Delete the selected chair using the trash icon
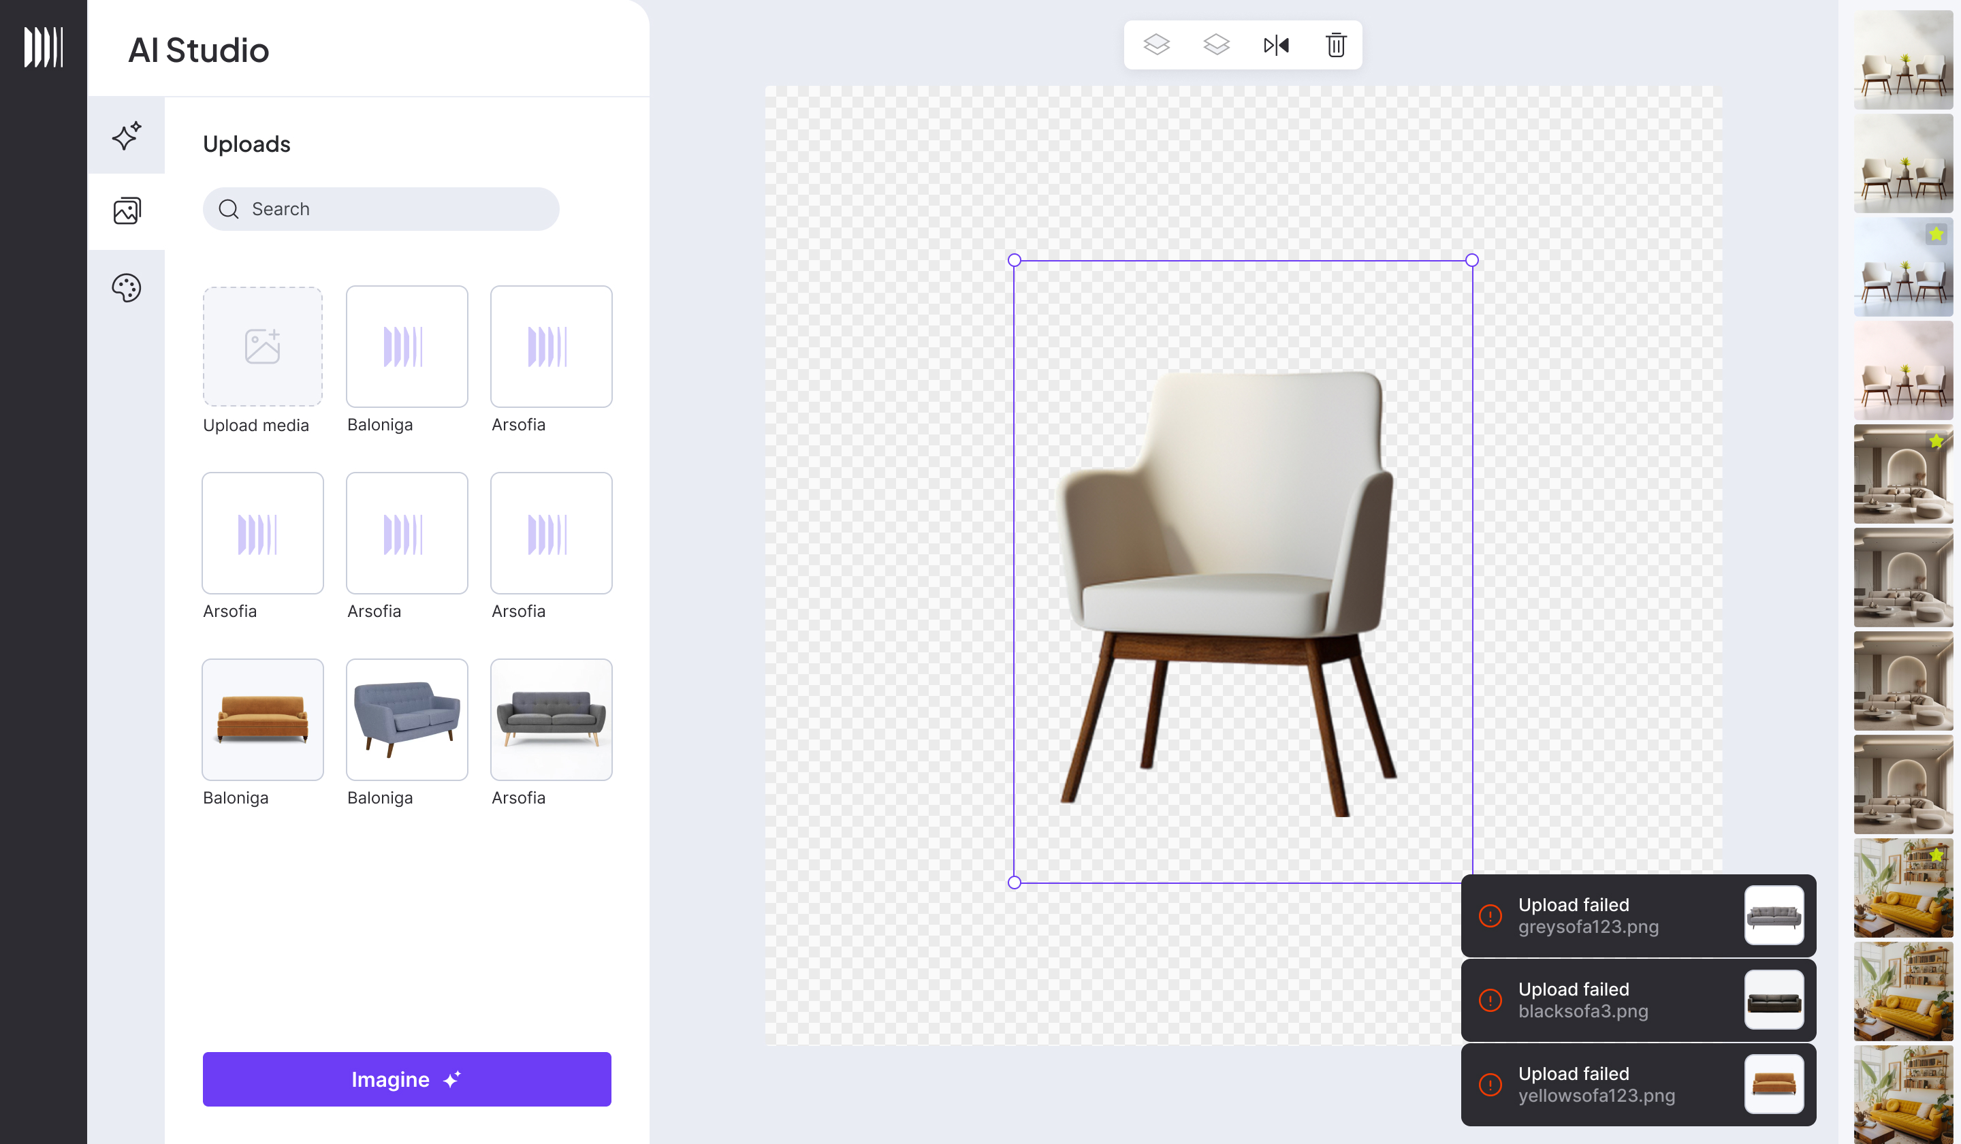The image size is (1961, 1144). pos(1336,45)
